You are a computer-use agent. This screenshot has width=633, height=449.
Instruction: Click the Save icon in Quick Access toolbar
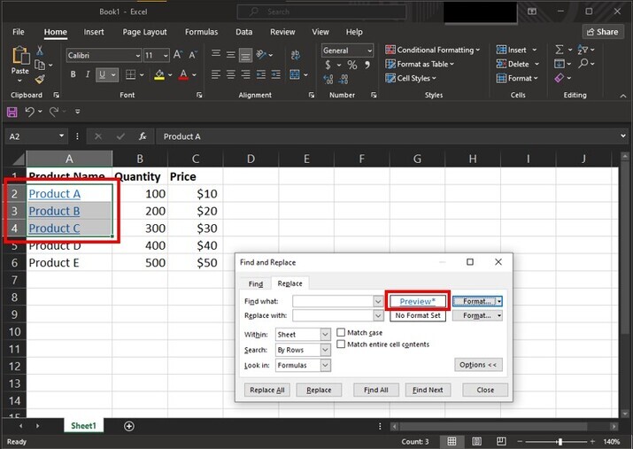click(x=12, y=112)
